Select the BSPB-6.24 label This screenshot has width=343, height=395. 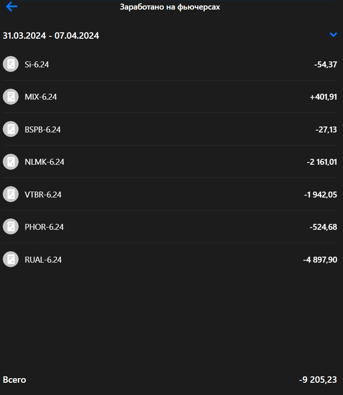(x=43, y=130)
